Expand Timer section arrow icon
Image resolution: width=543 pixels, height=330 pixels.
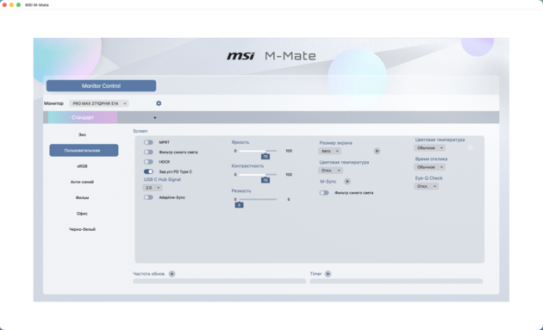click(328, 274)
